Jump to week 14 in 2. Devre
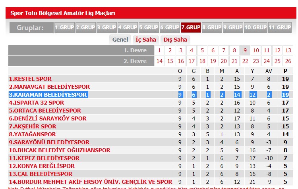298x189 pixels. [159, 61]
